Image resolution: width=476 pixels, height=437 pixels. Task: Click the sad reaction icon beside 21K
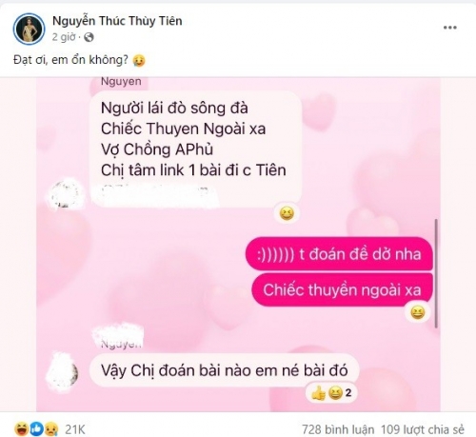pyautogui.click(x=50, y=429)
